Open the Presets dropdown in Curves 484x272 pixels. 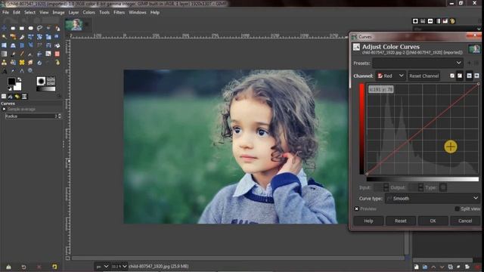click(417, 63)
